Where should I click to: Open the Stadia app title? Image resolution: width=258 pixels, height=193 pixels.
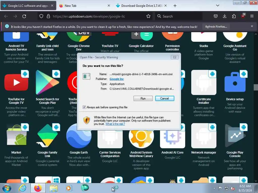[204, 46]
